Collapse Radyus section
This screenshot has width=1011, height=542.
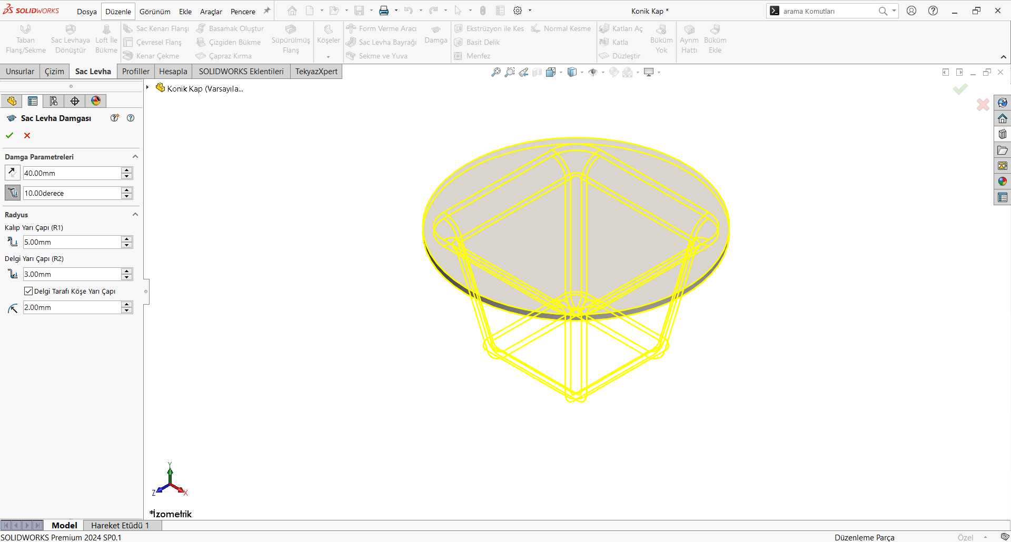[135, 215]
